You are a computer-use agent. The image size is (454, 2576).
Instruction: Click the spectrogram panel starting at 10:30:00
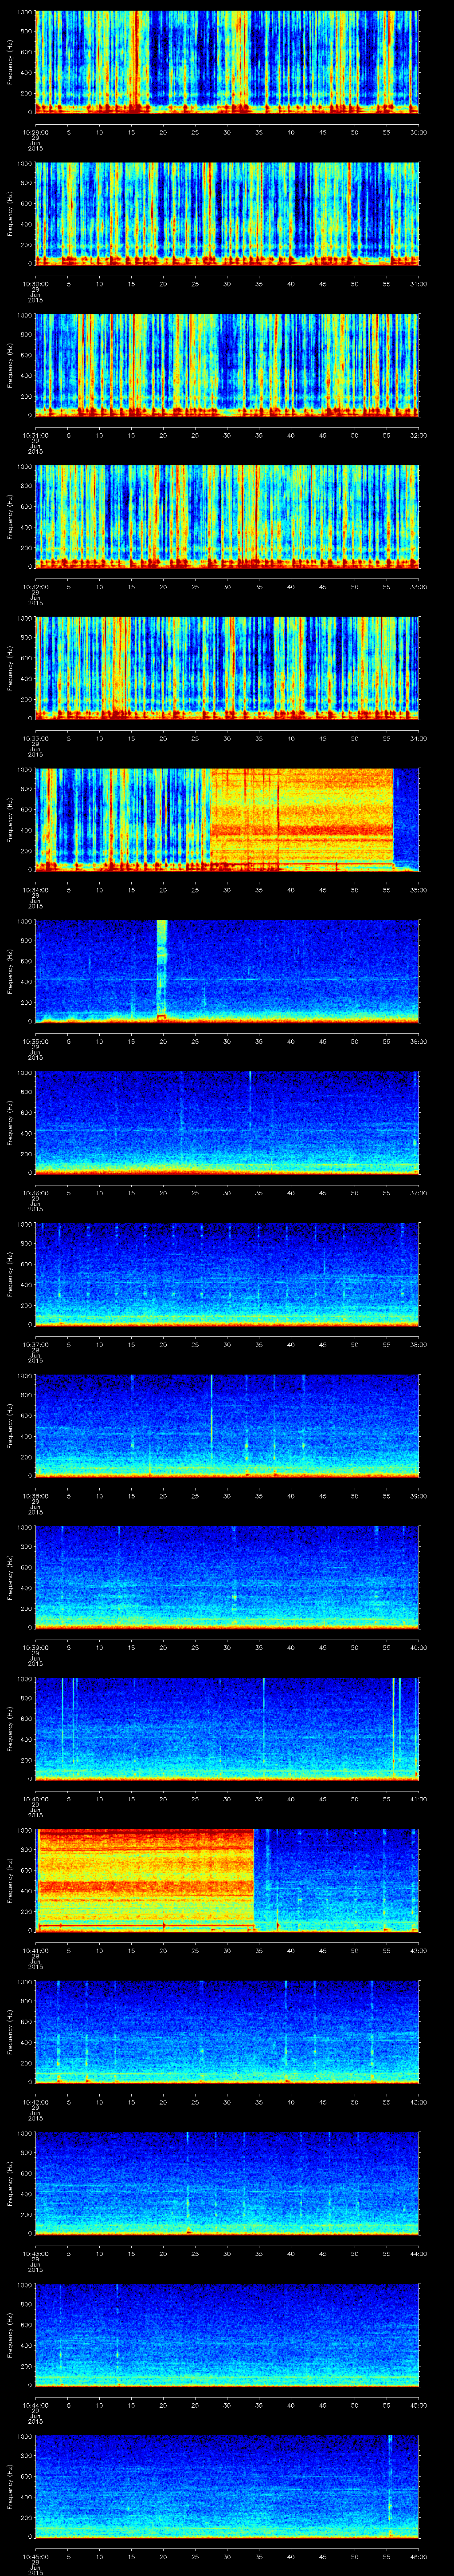click(x=227, y=214)
